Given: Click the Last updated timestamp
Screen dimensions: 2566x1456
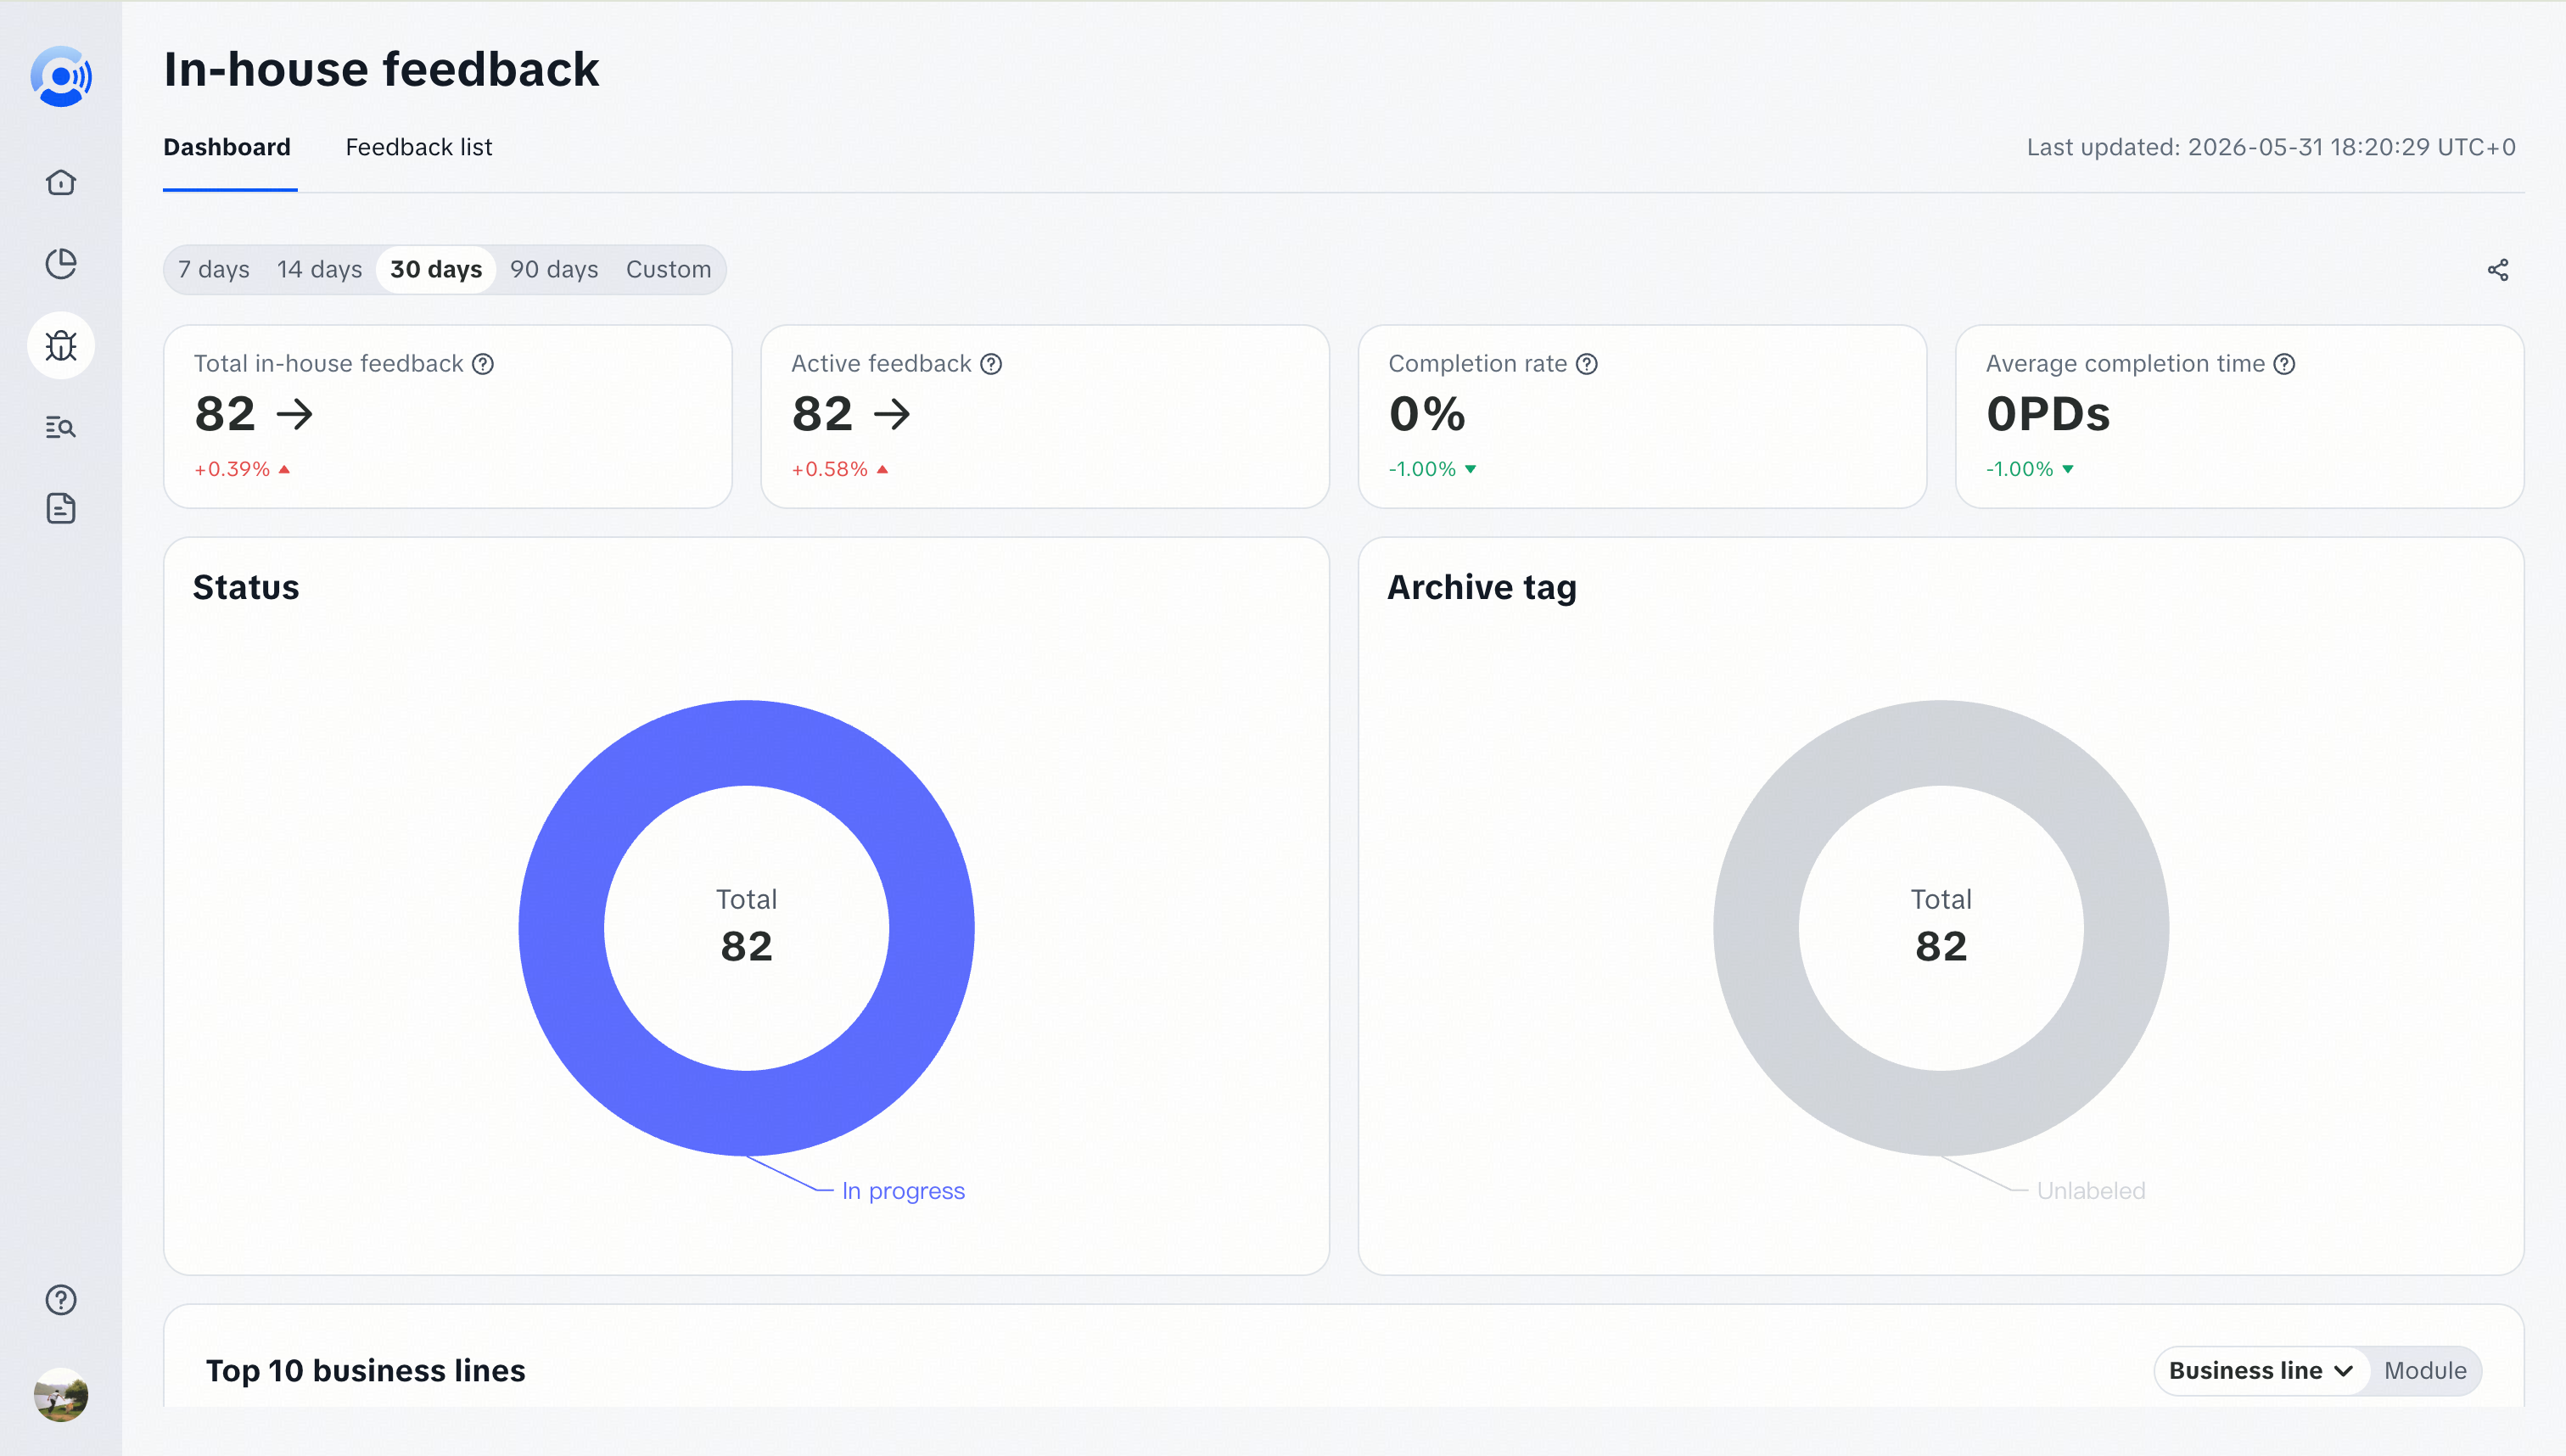Looking at the screenshot, I should click(x=2271, y=147).
